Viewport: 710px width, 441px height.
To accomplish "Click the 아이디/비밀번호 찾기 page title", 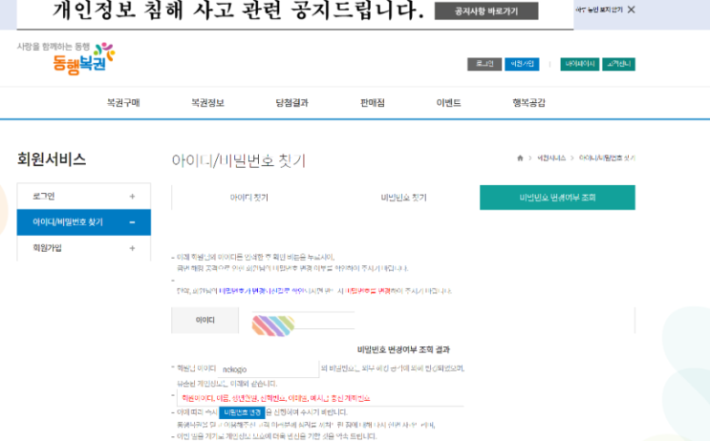I will pyautogui.click(x=239, y=160).
